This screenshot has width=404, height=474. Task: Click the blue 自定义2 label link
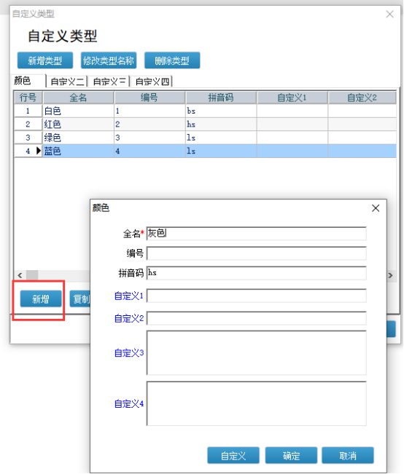point(128,318)
